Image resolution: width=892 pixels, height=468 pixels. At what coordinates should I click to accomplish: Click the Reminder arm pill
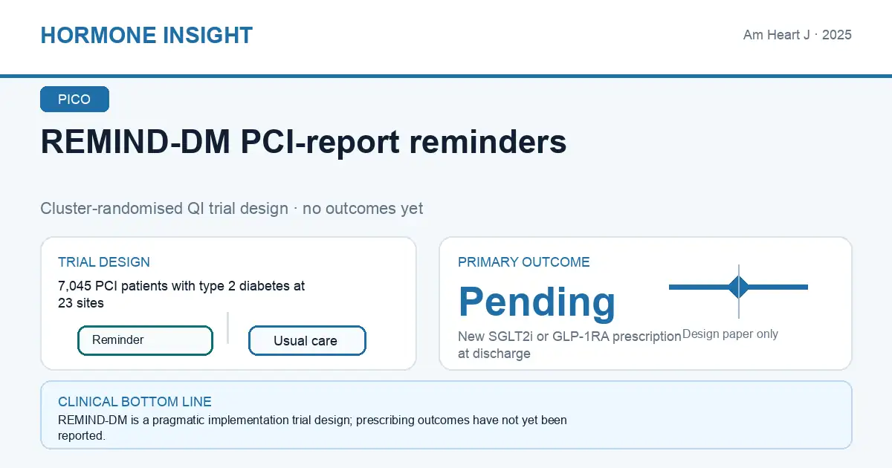(145, 340)
